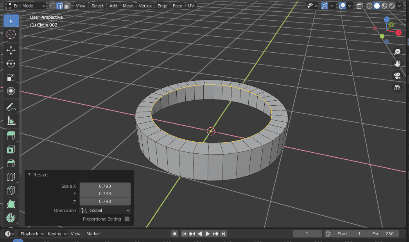This screenshot has width=409, height=242.
Task: Enable face select mode
Action: click(67, 5)
